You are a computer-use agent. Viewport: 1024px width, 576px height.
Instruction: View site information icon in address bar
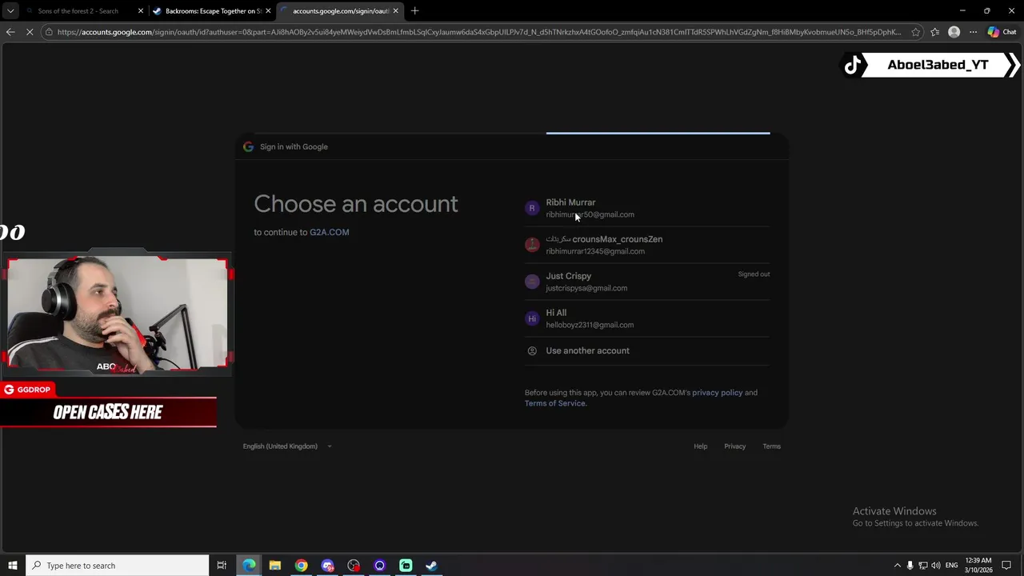[x=49, y=32]
